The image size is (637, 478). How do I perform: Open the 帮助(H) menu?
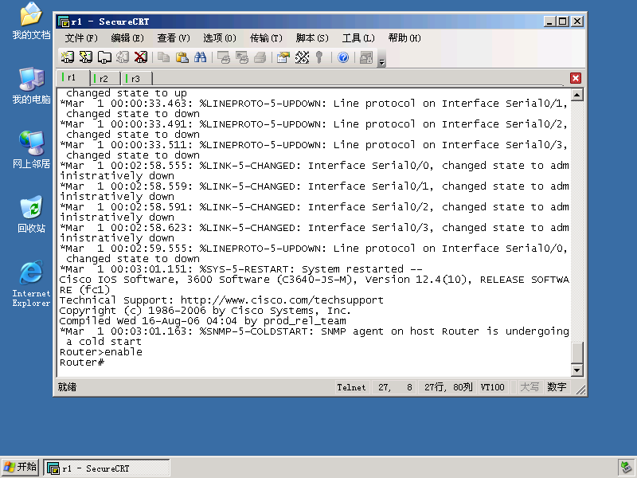tap(404, 38)
